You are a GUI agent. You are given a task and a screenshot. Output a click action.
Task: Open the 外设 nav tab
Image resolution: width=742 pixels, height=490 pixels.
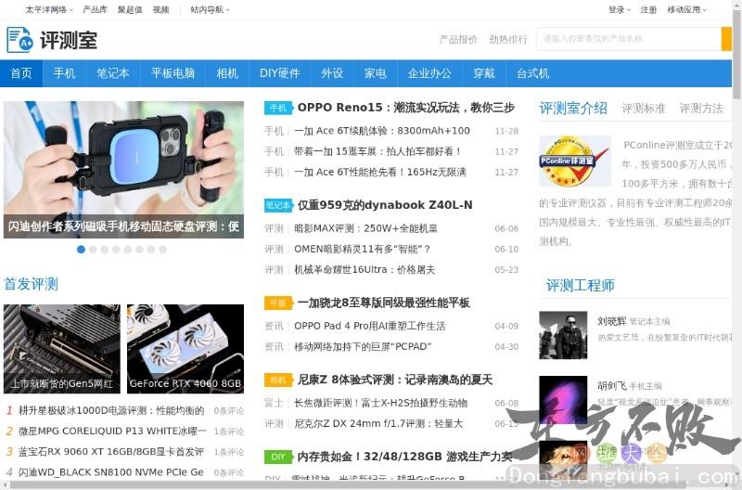coord(332,73)
